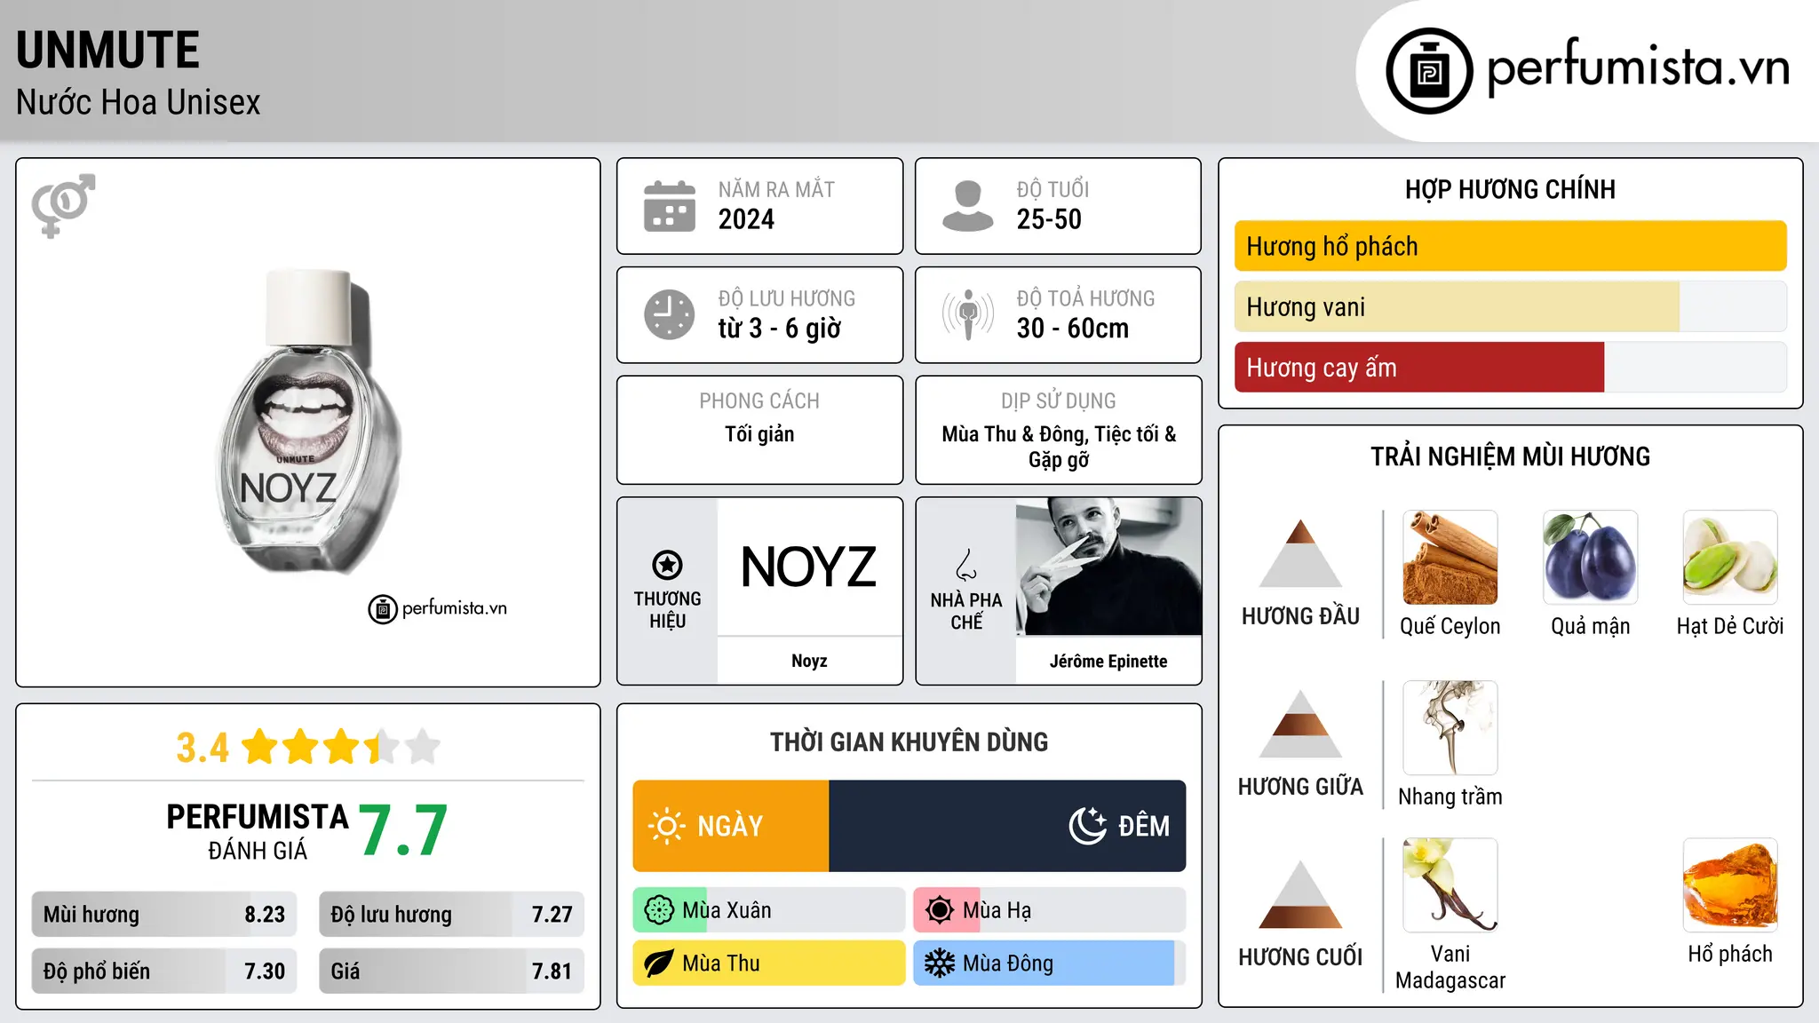Click the sun icon for Mùa Hạ
This screenshot has width=1819, height=1023.
pos(939,910)
